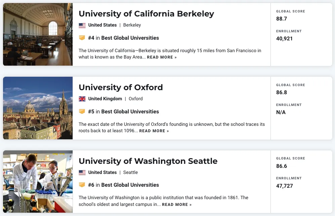Open the University of California Berkeley title
This screenshot has height=216, width=335.
point(146,14)
